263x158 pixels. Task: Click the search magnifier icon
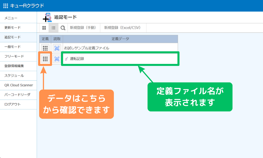63,28
